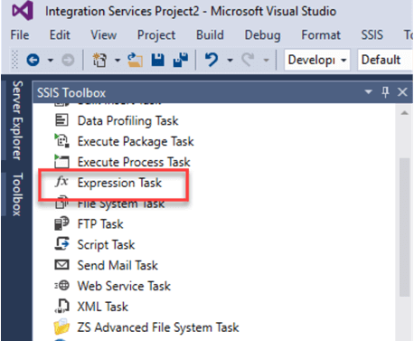
Task: Select Send Mail Task text
Action: coord(118,265)
